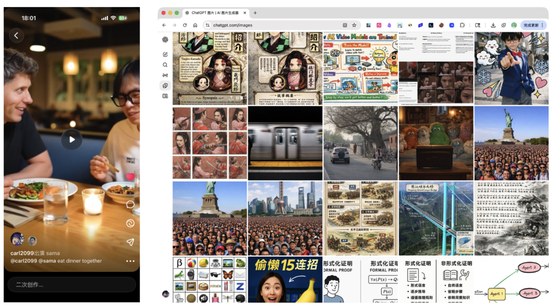Open three-dot more options on the video
The image size is (552, 306).
pyautogui.click(x=130, y=261)
